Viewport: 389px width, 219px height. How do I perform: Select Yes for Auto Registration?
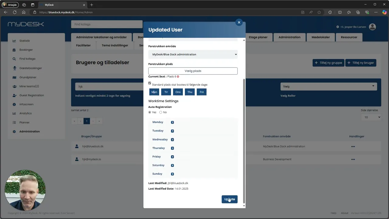(150, 112)
